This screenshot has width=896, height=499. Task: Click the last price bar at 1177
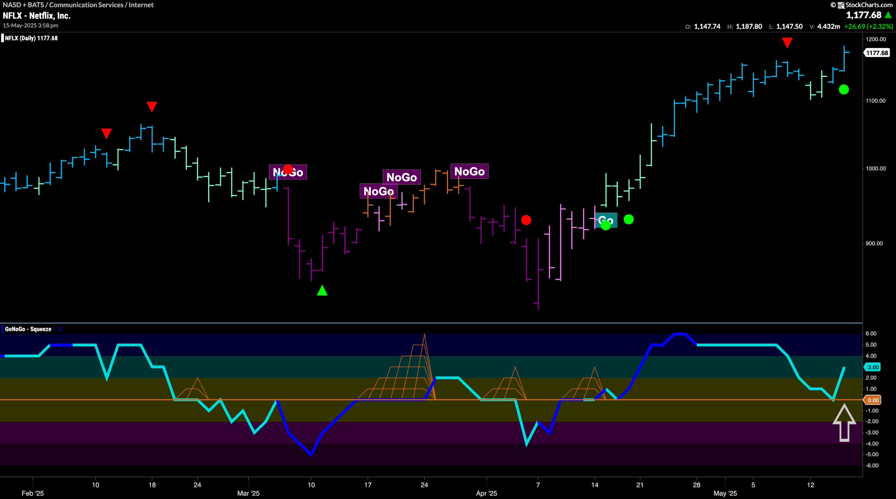[844, 58]
